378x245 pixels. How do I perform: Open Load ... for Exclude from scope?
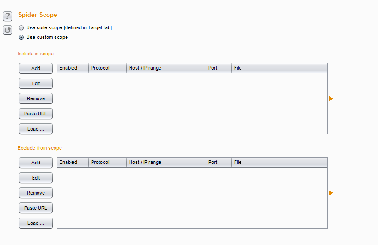[x=36, y=223]
